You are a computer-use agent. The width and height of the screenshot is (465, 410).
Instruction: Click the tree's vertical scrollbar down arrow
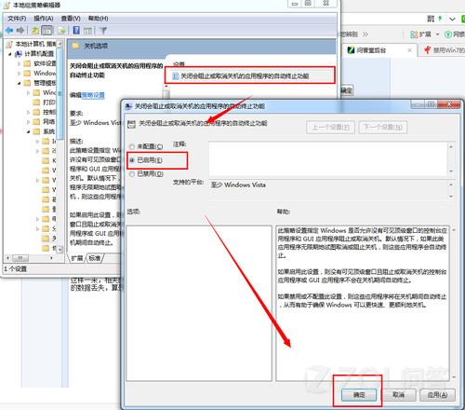[60, 250]
